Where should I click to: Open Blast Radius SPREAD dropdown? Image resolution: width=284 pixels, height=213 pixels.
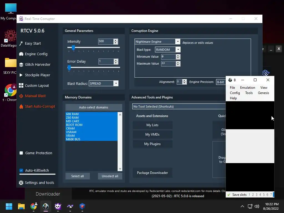pyautogui.click(x=116, y=83)
